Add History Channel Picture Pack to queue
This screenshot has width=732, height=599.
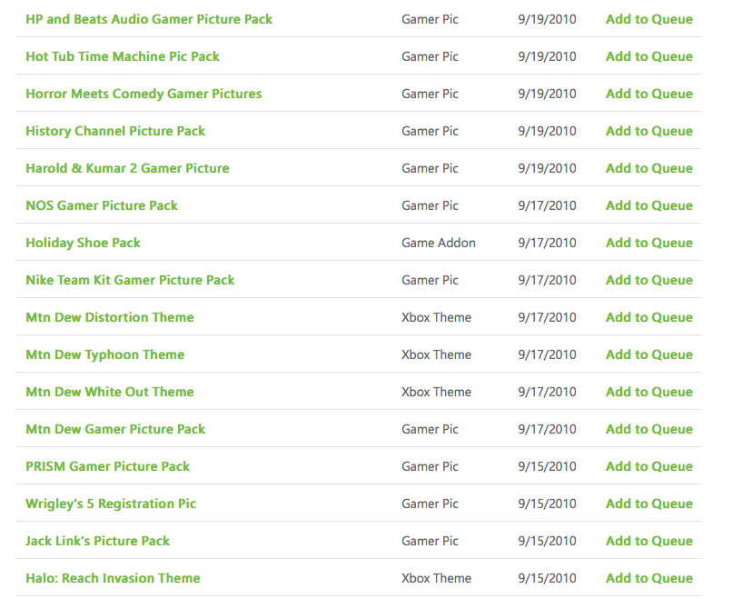tap(649, 131)
